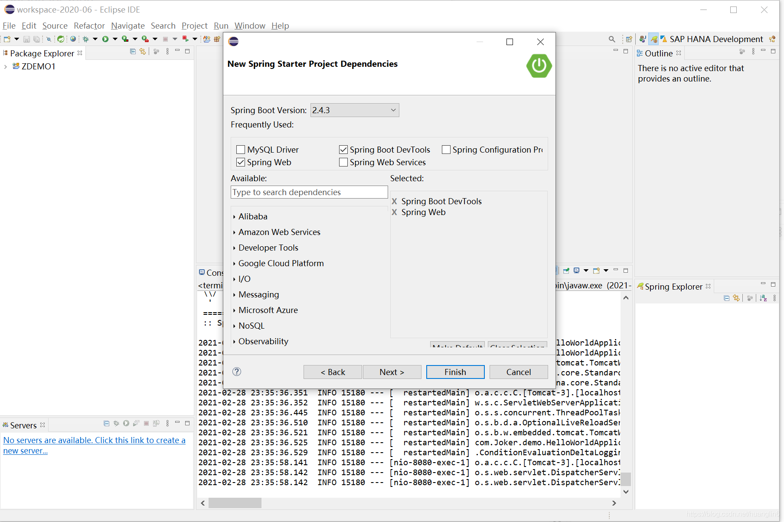Select the Servers view tab
The height and width of the screenshot is (522, 784).
point(23,425)
